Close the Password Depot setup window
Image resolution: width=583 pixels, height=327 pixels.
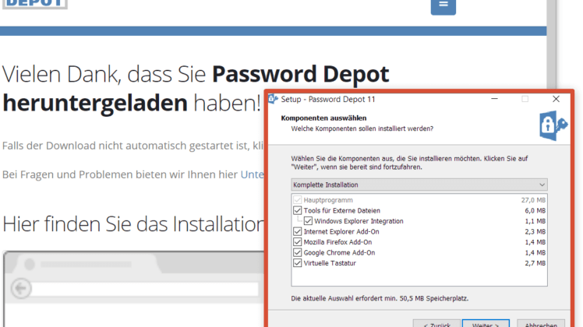[x=556, y=99]
